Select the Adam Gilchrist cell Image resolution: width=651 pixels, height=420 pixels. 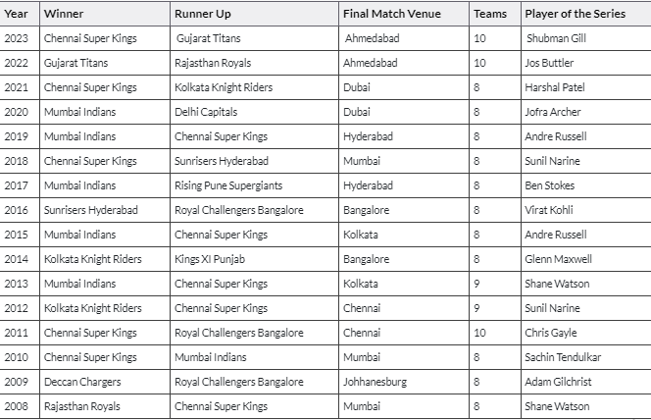coord(559,382)
